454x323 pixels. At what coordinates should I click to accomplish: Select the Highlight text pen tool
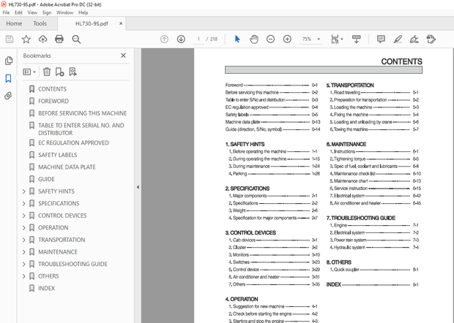pyautogui.click(x=398, y=39)
